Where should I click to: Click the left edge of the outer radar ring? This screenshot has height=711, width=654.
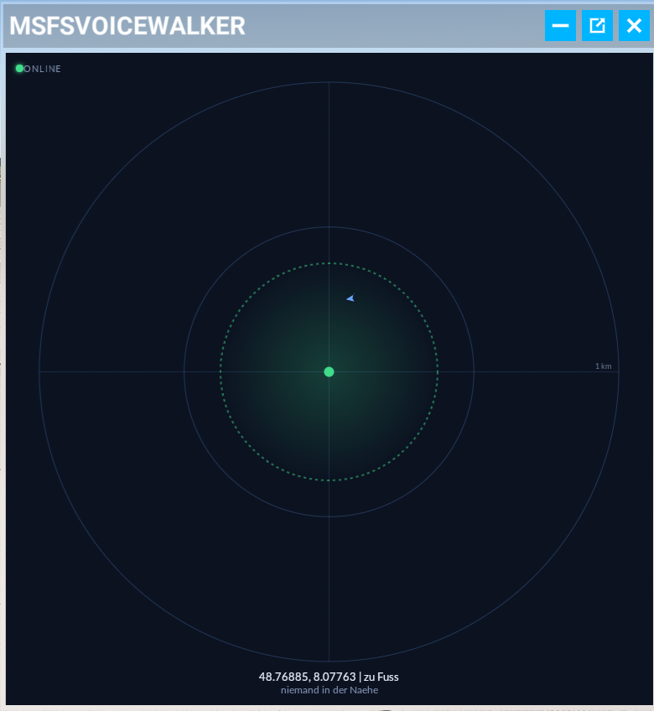(x=39, y=371)
